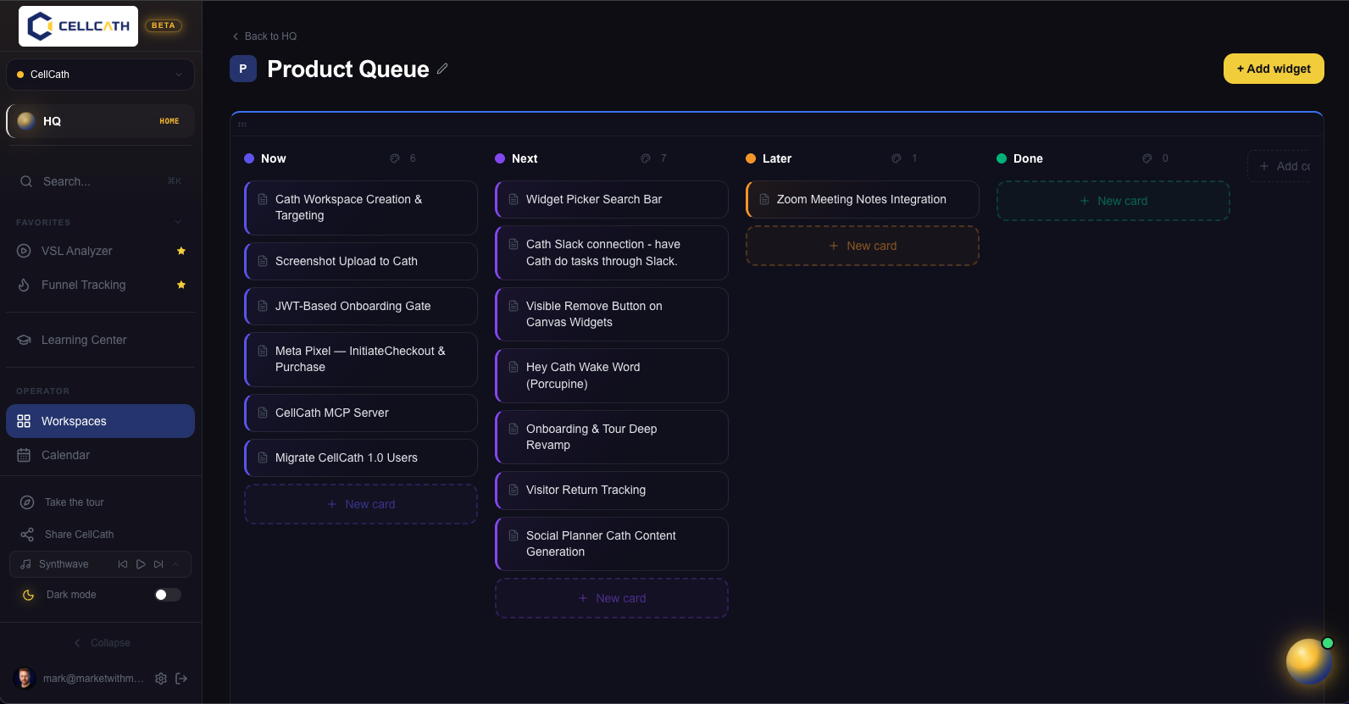Skip to previous track in Synthwave player
The image size is (1349, 704).
(123, 564)
